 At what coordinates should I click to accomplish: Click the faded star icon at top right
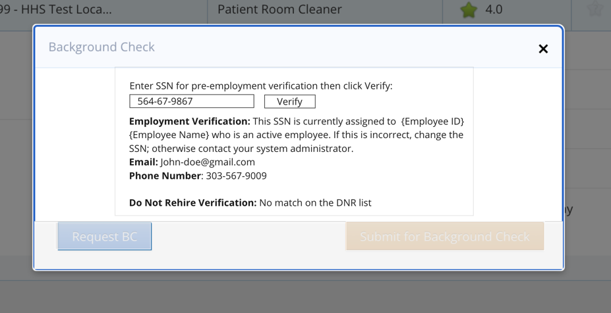[x=595, y=9]
